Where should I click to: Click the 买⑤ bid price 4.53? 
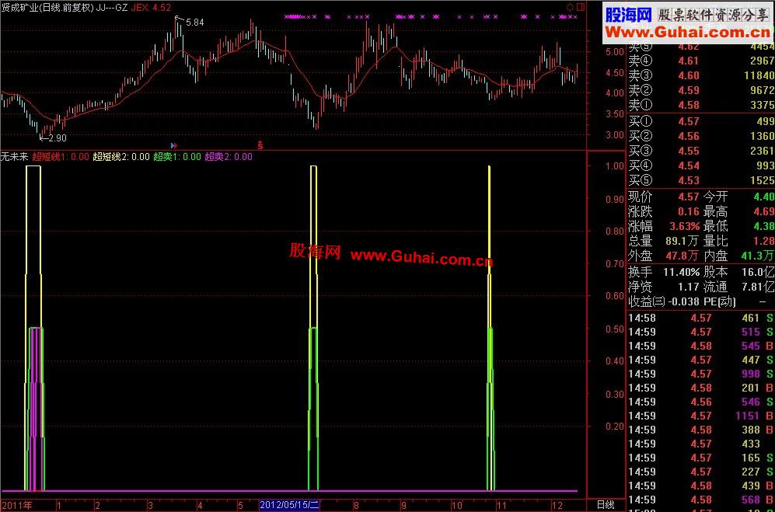[x=689, y=181]
